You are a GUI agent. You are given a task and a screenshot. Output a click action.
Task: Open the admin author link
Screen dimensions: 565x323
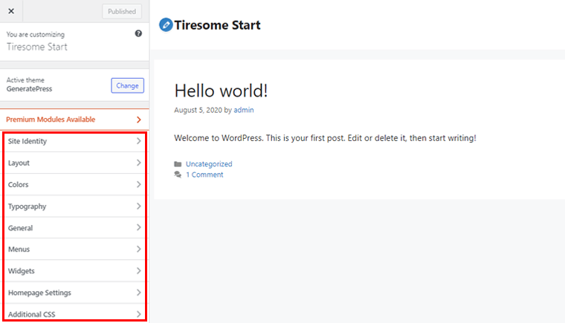tap(243, 110)
